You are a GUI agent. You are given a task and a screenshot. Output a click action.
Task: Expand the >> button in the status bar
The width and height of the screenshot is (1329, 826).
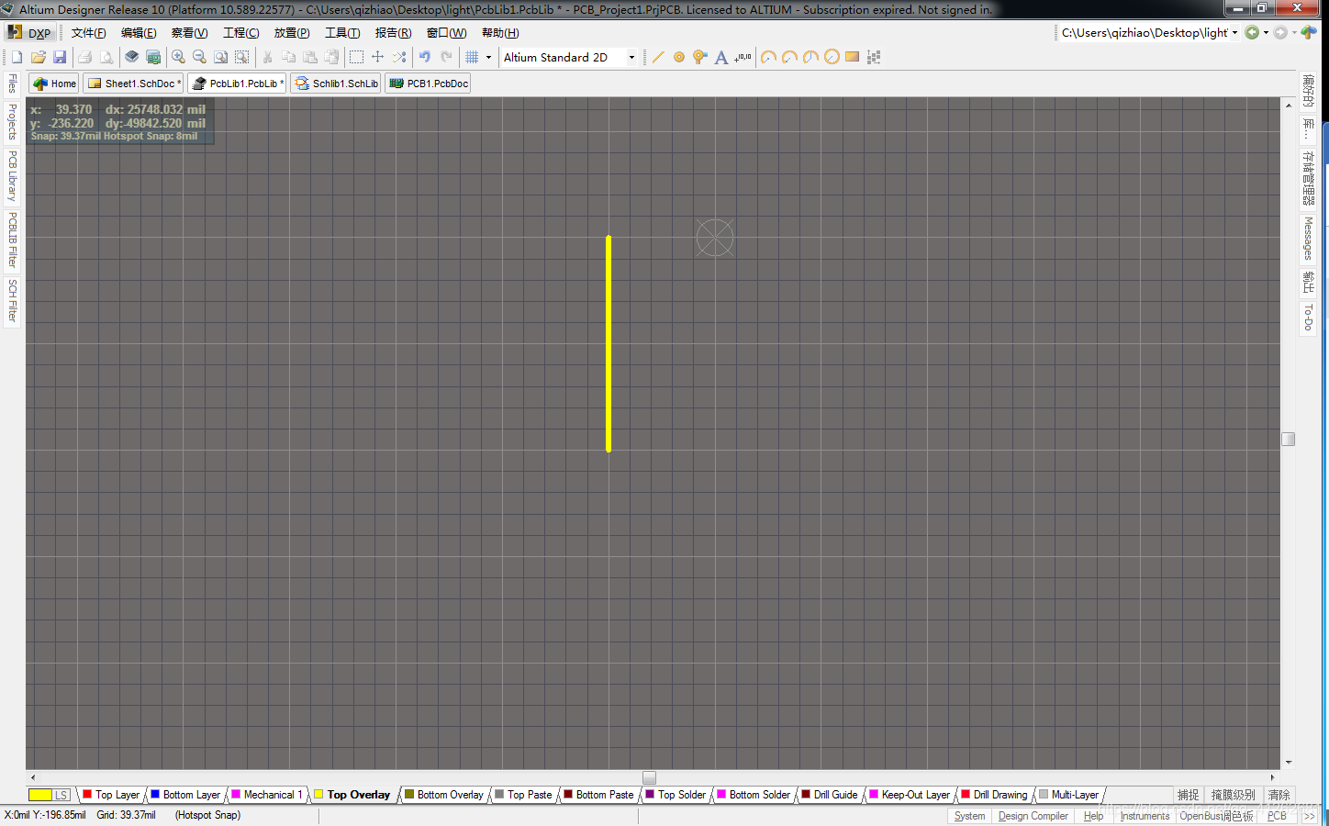coord(1309,816)
